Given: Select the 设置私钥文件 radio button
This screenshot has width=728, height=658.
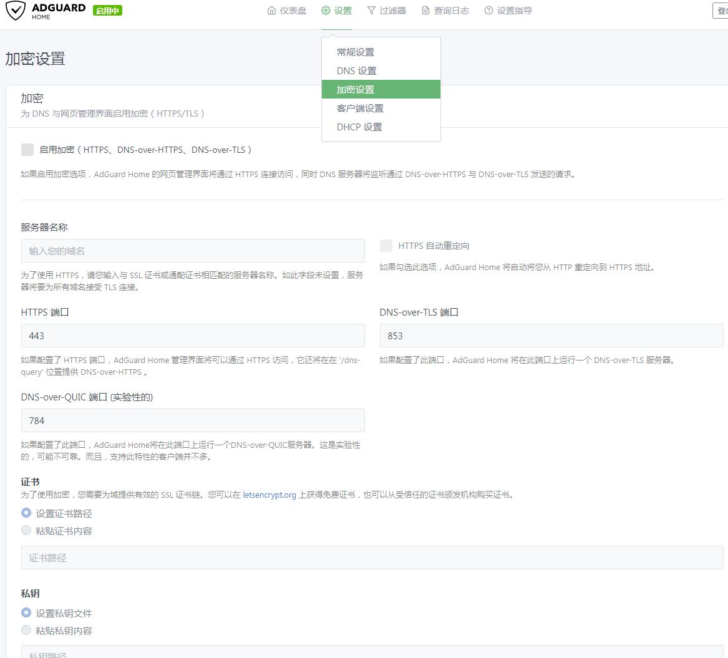Looking at the screenshot, I should [x=26, y=612].
